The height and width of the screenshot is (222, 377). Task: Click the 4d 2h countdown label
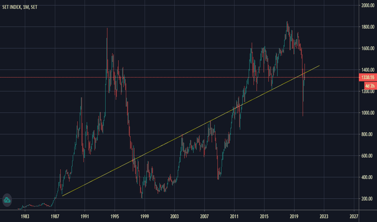(370, 86)
